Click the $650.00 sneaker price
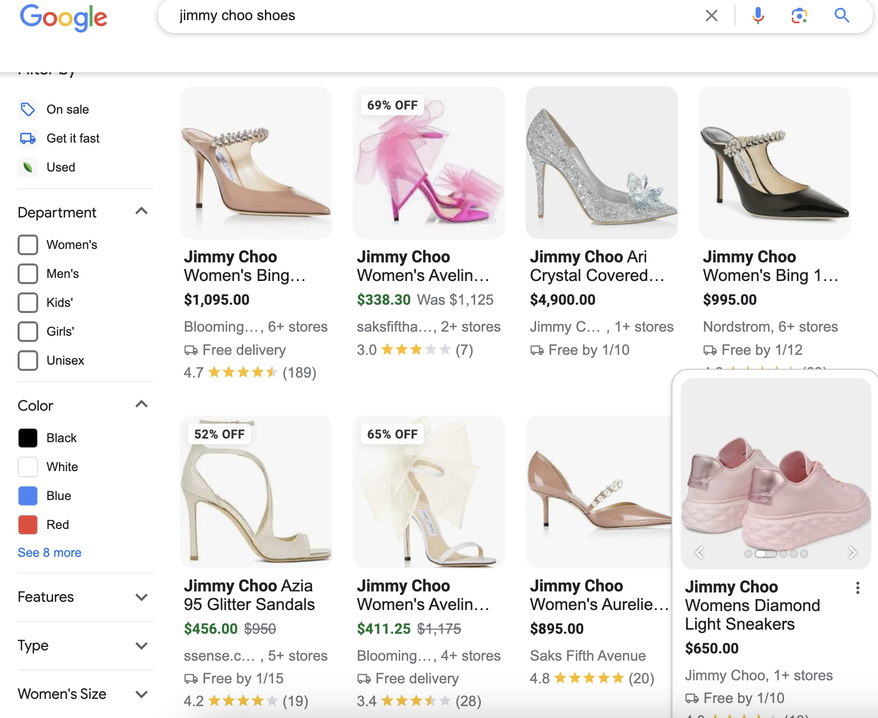The width and height of the screenshot is (878, 718). [712, 648]
